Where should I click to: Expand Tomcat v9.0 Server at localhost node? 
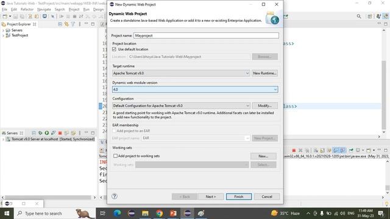point(3,139)
